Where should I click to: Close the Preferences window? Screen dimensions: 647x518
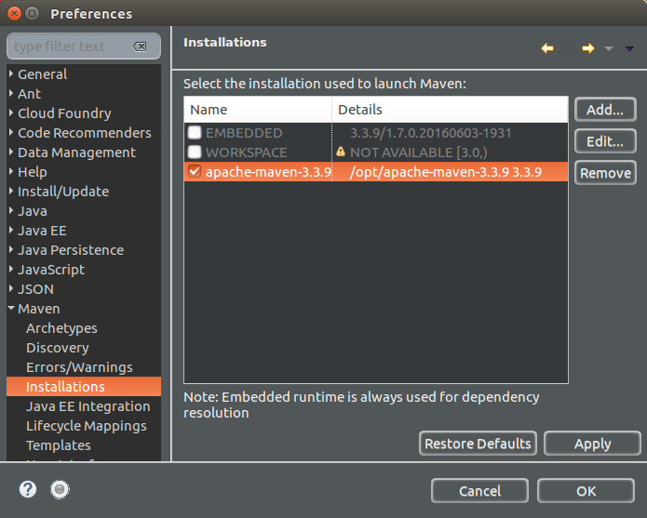point(15,14)
